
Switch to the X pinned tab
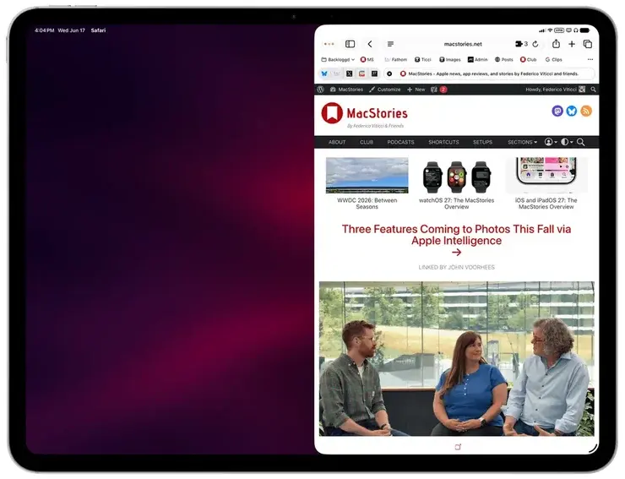coord(349,73)
